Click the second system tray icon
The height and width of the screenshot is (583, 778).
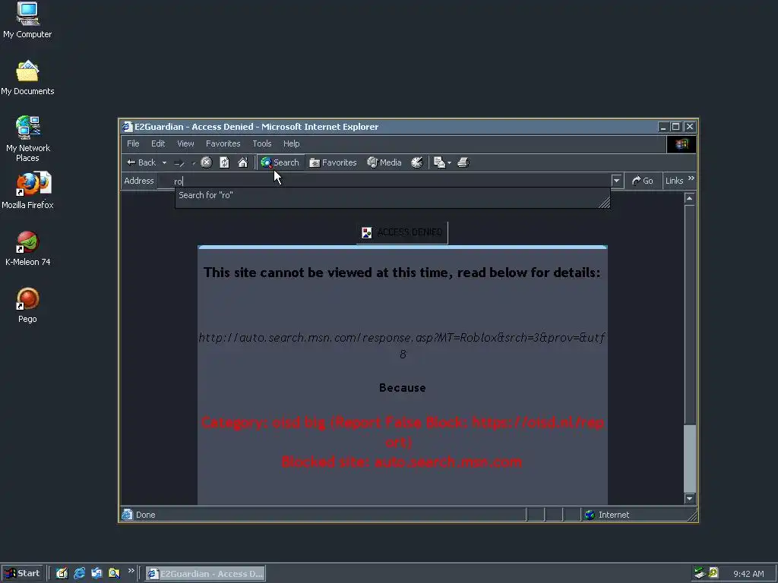pos(713,573)
